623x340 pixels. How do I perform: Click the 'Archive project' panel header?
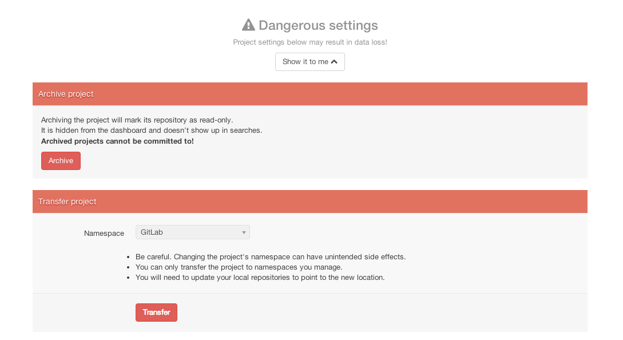[x=309, y=94]
